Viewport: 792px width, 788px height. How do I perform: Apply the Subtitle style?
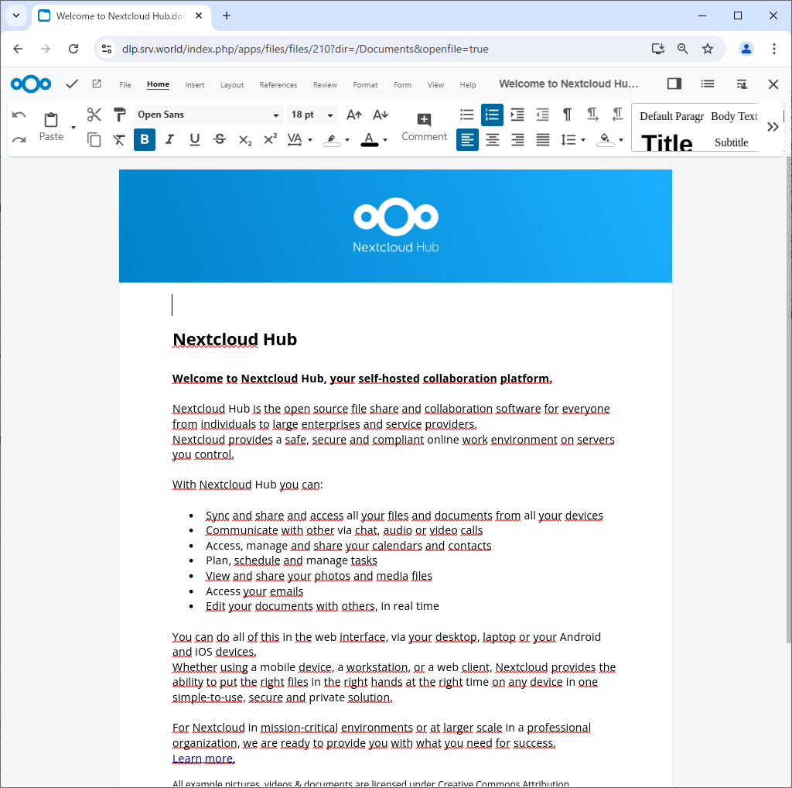pos(731,142)
